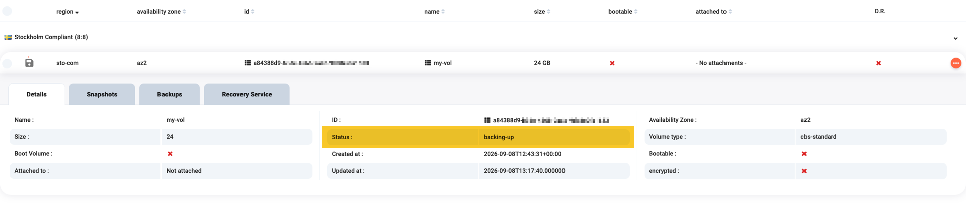Screen dimensions: 966x208
Task: Copy the volume ID icon in the table row
Action: click(248, 63)
